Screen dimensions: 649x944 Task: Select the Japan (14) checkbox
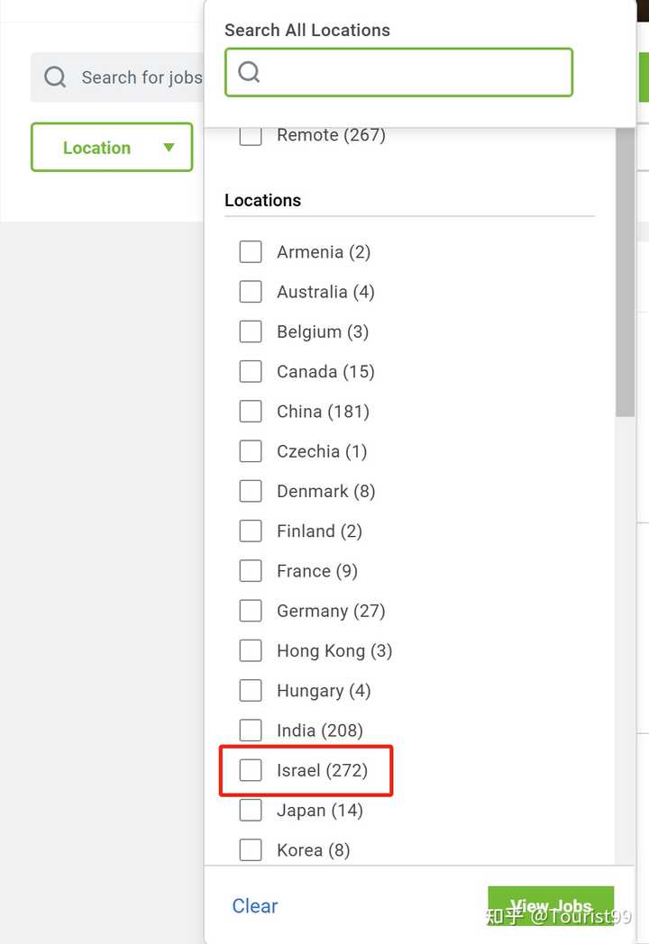pyautogui.click(x=251, y=810)
